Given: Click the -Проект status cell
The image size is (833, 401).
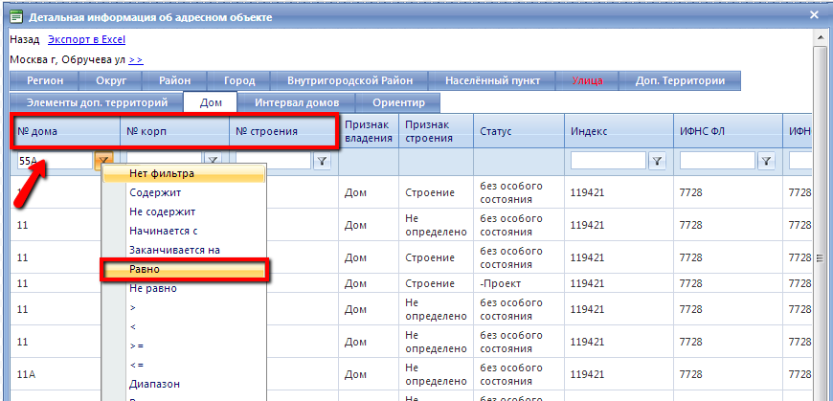Looking at the screenshot, I should point(519,283).
